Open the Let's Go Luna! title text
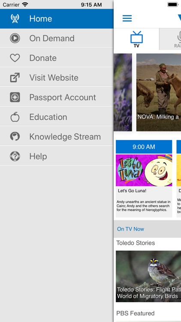This screenshot has width=181, height=322. point(132,191)
